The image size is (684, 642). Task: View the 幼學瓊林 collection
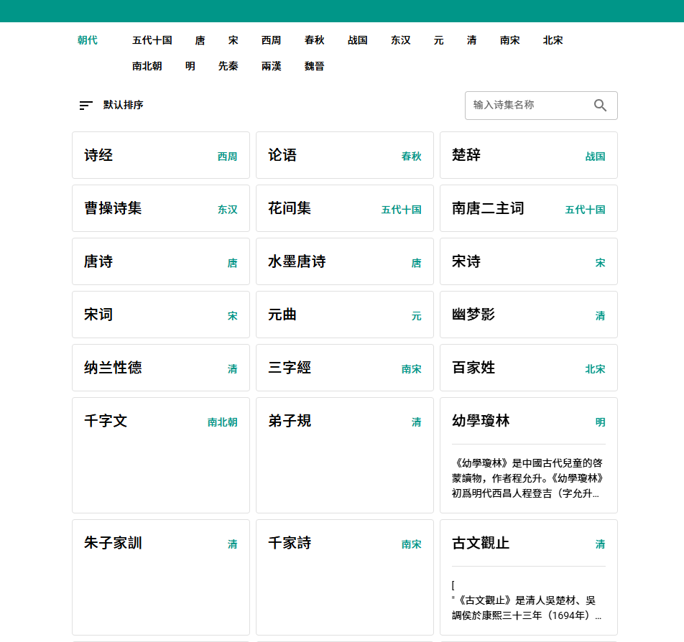pyautogui.click(x=529, y=455)
